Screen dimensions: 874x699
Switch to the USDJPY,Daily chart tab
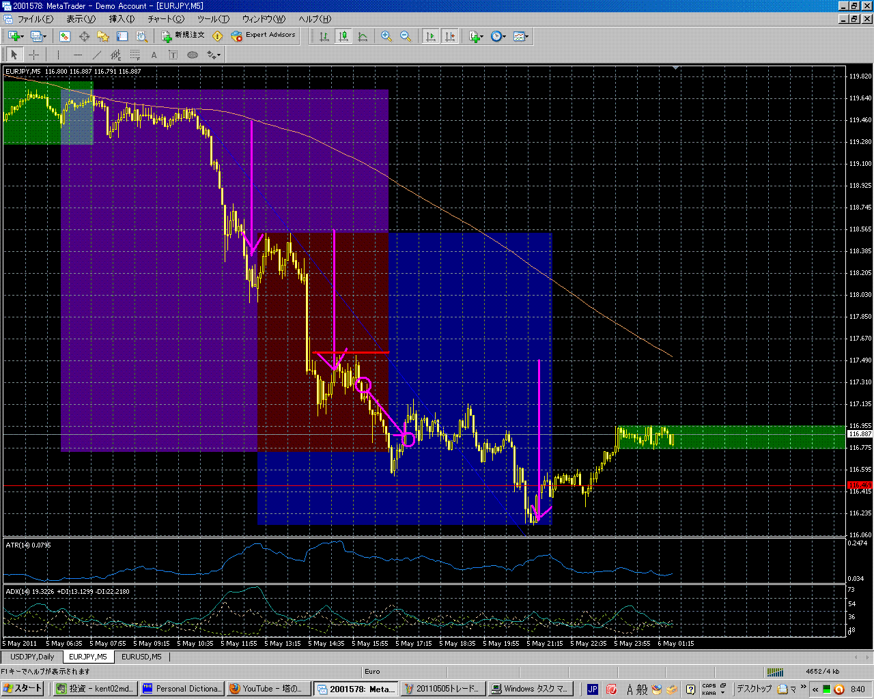coord(32,657)
